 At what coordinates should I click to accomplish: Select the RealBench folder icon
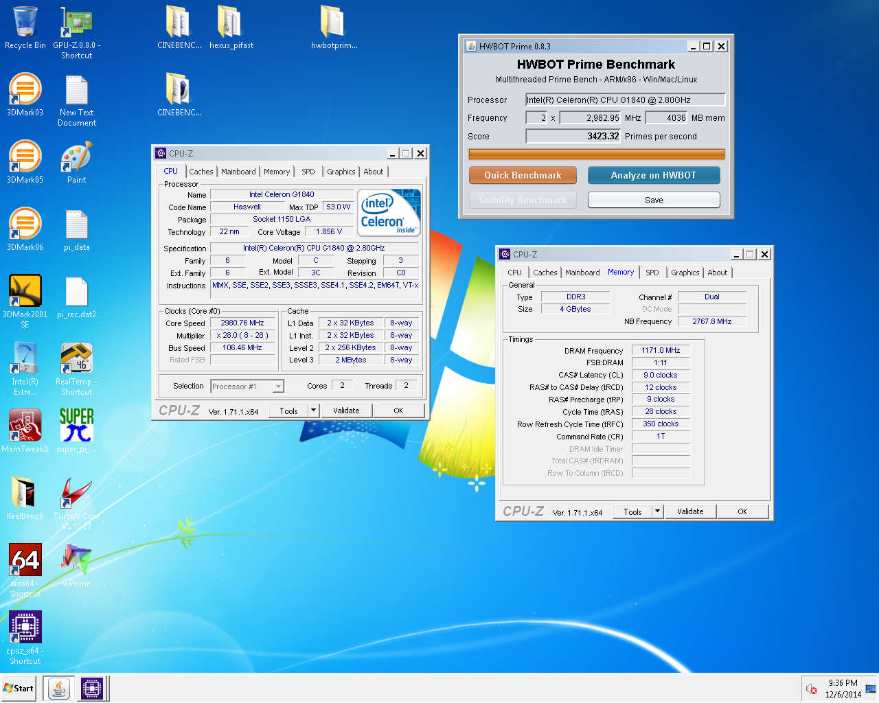point(25,498)
